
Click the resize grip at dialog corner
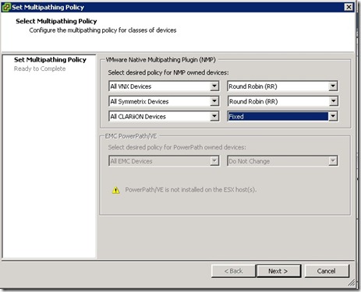(x=352, y=283)
